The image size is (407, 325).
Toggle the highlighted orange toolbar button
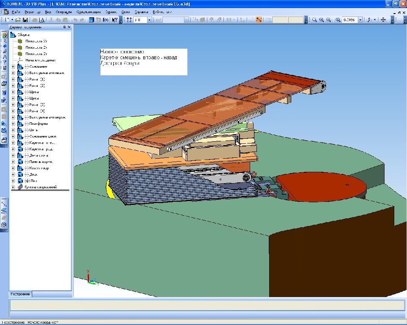259,20
